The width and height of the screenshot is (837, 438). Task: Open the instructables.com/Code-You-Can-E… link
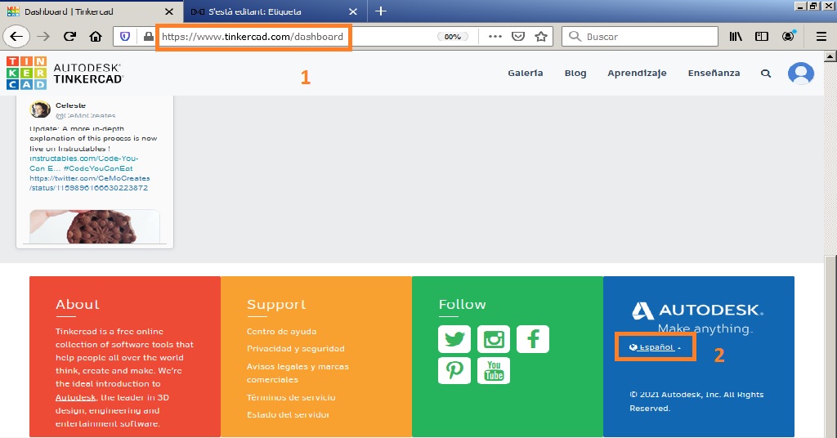tap(84, 163)
